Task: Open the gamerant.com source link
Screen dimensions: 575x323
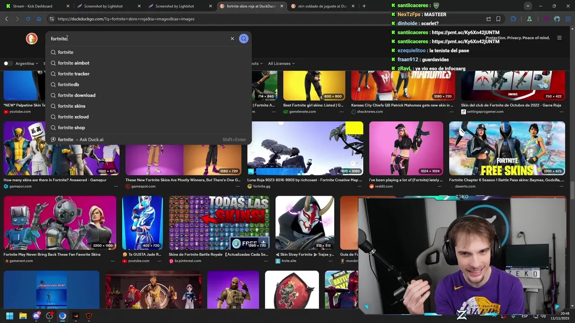Action: point(21,261)
